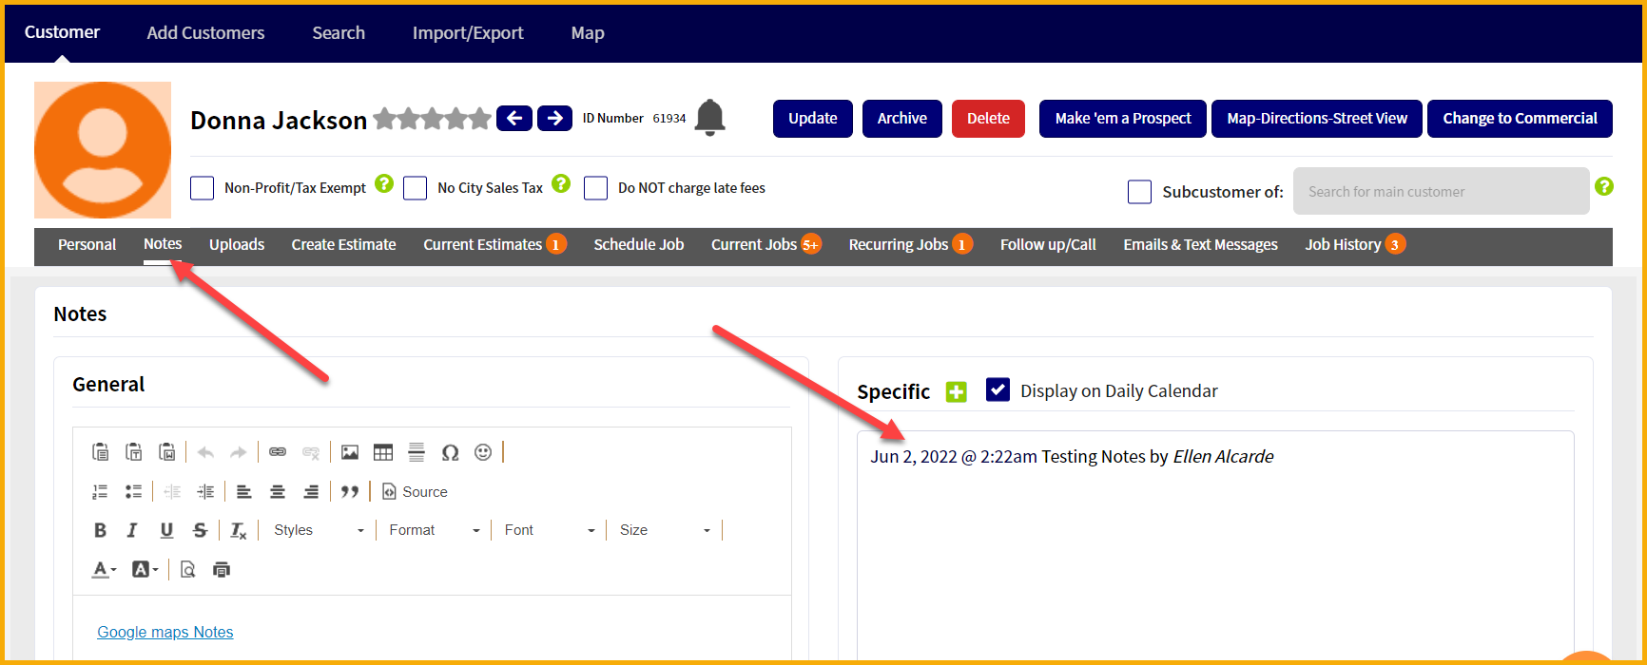The image size is (1647, 665).
Task: Open the smiley emoticon picker
Action: tap(483, 452)
